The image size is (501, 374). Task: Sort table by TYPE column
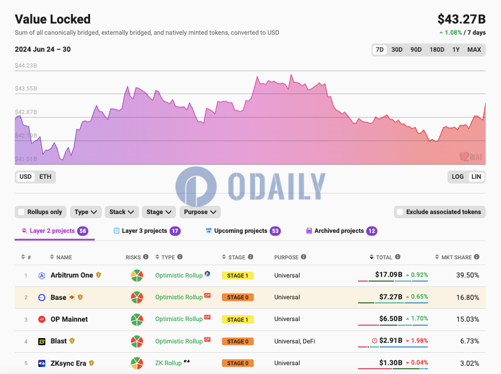click(x=165, y=257)
